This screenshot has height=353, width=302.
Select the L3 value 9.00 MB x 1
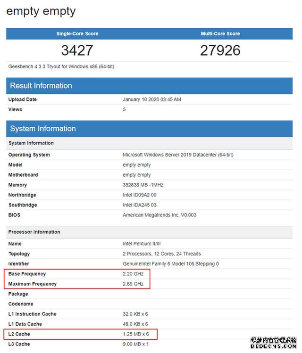136,344
